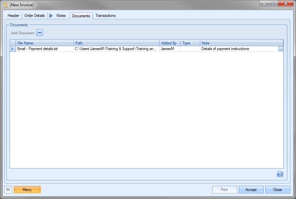Select the Documents tab
296x199 pixels.
click(81, 16)
